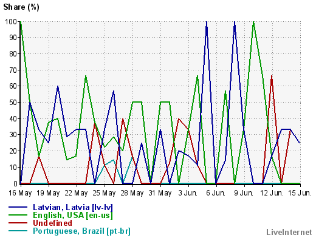Click the 9 Jun. date label
This screenshot has width=316, height=238.
[244, 193]
